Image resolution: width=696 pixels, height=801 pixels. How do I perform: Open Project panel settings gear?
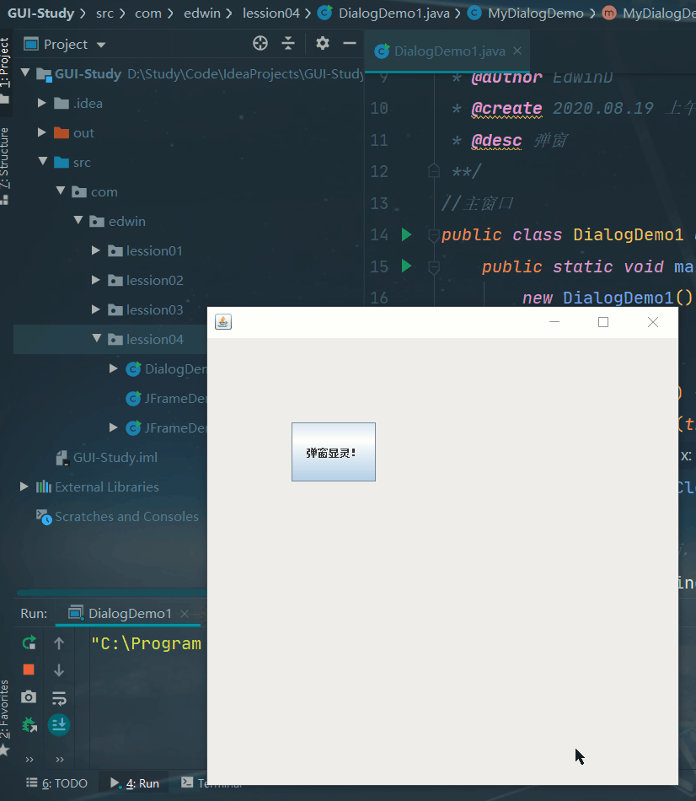click(x=322, y=44)
